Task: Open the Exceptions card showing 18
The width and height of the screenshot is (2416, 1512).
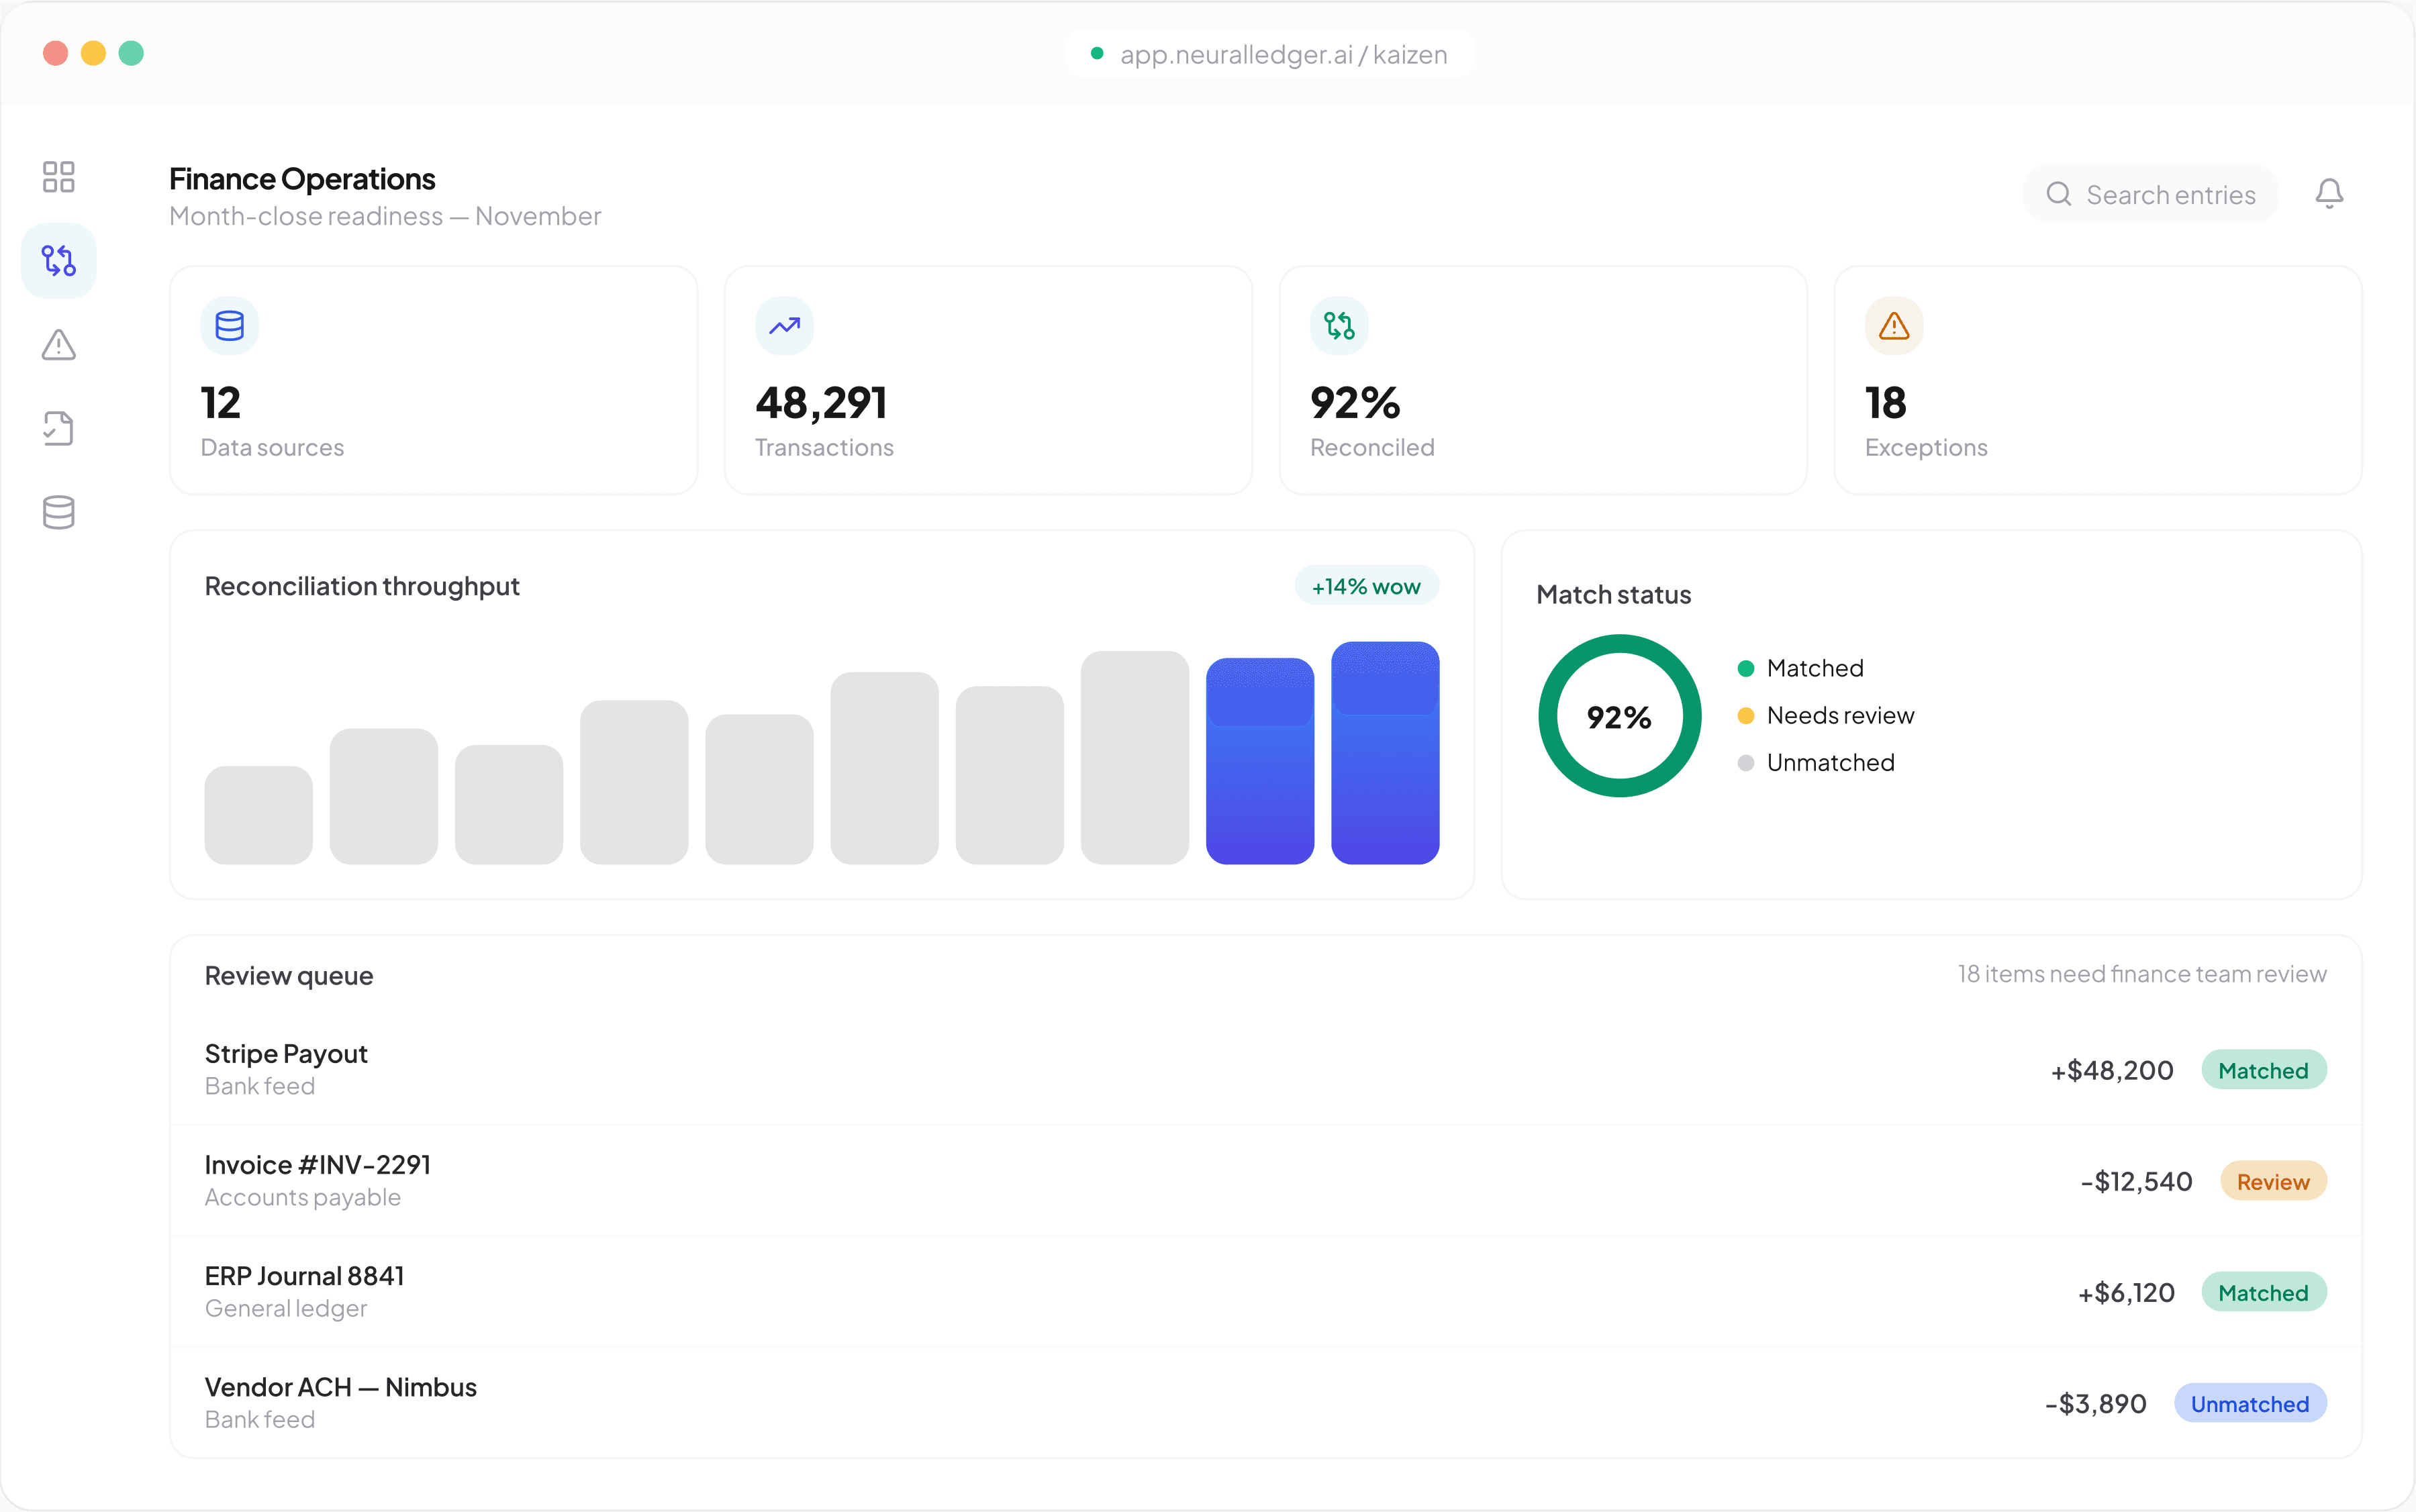Action: tap(2098, 380)
